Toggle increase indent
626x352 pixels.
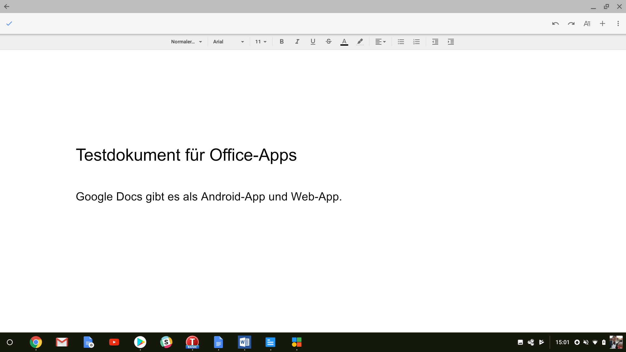coord(451,42)
